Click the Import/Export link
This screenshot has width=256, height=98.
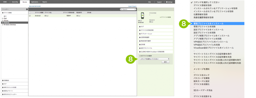click(132, 6)
